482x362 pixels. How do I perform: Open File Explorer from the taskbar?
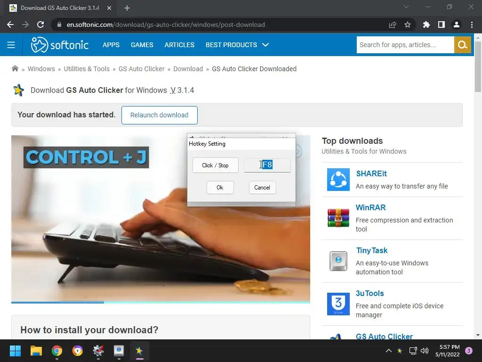pos(36,351)
